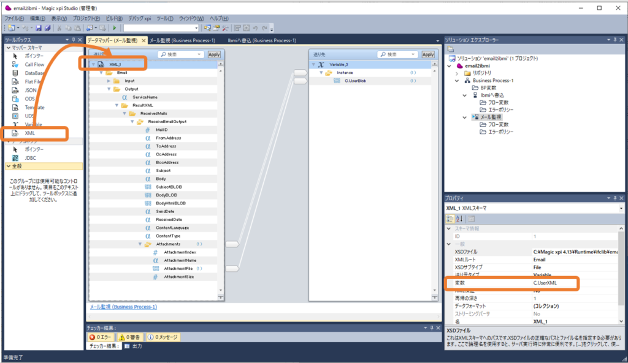Screen dimensions: 628x363
Task: Click the destination pane search field
Action: pyautogui.click(x=397, y=54)
